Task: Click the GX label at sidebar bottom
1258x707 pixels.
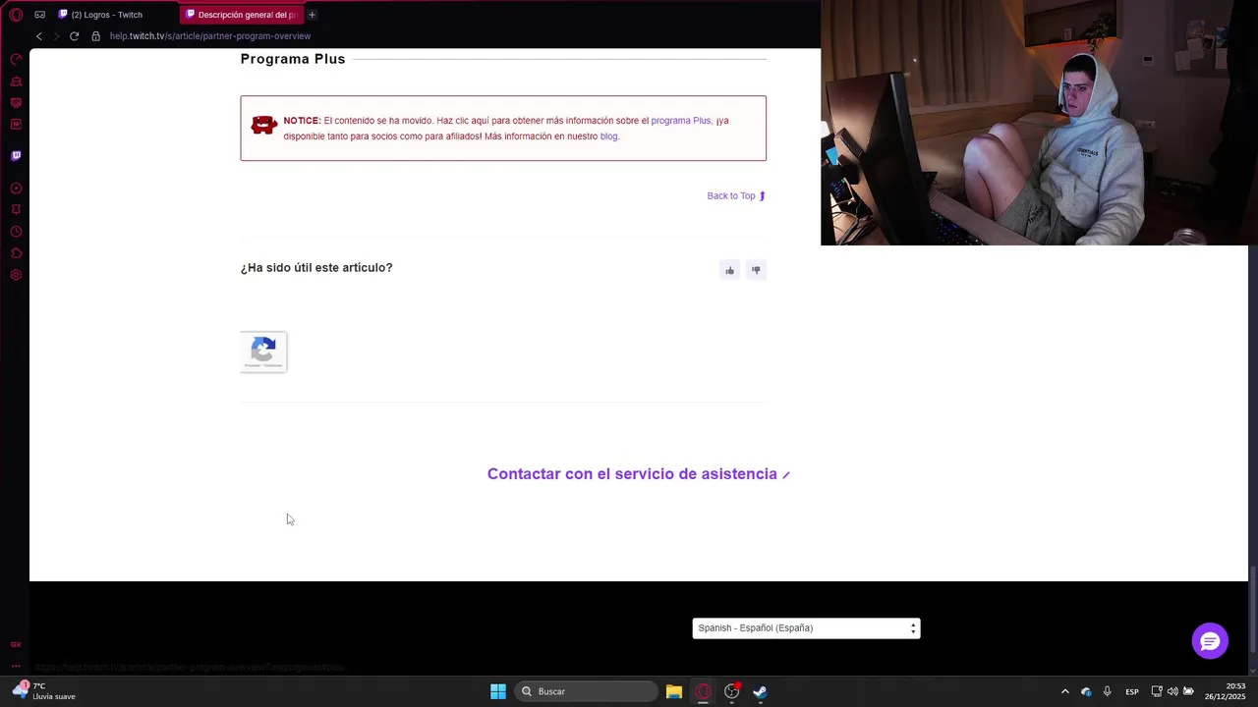Action: 16,644
